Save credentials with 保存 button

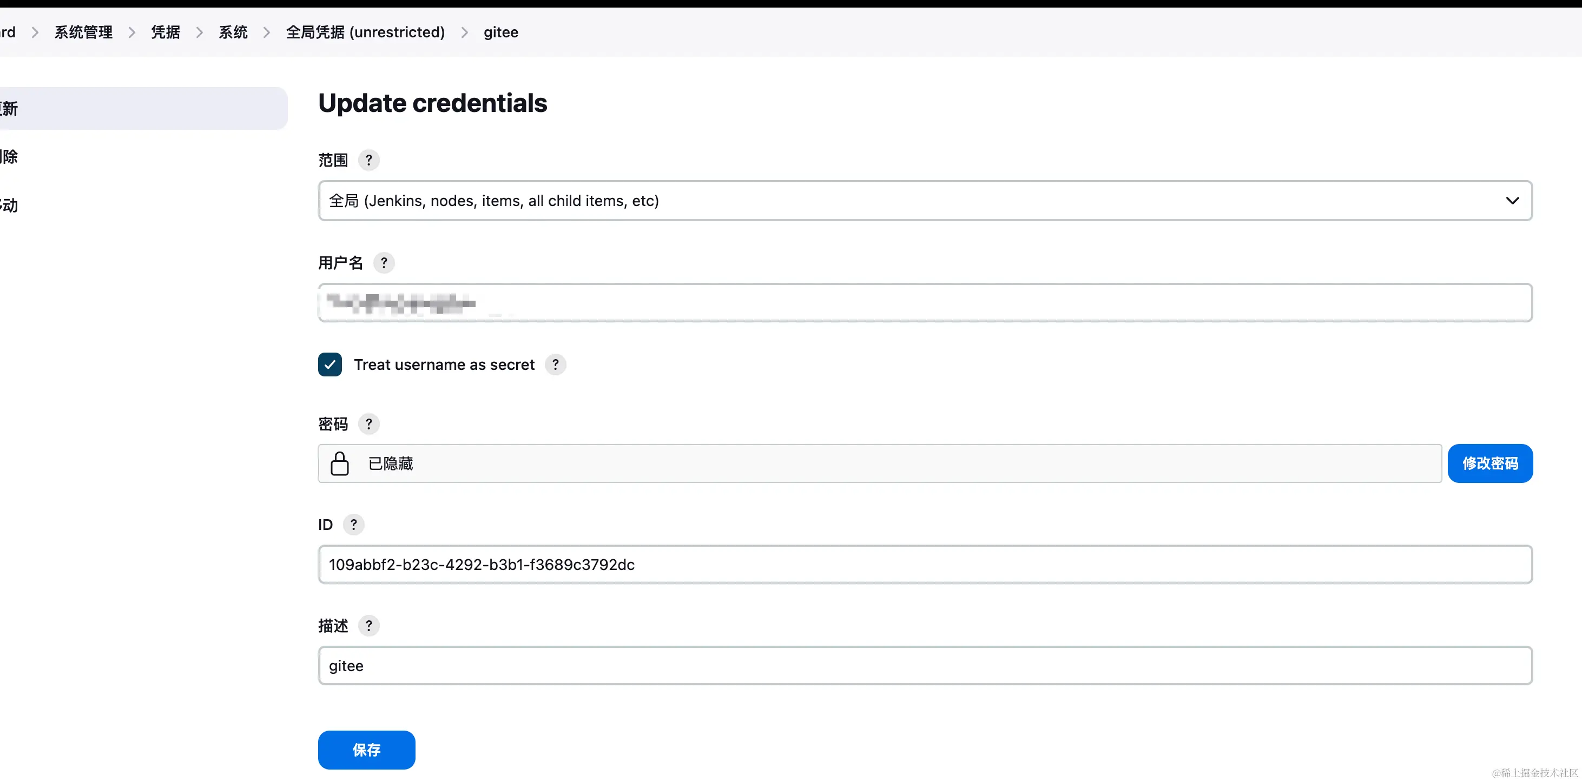(x=367, y=750)
